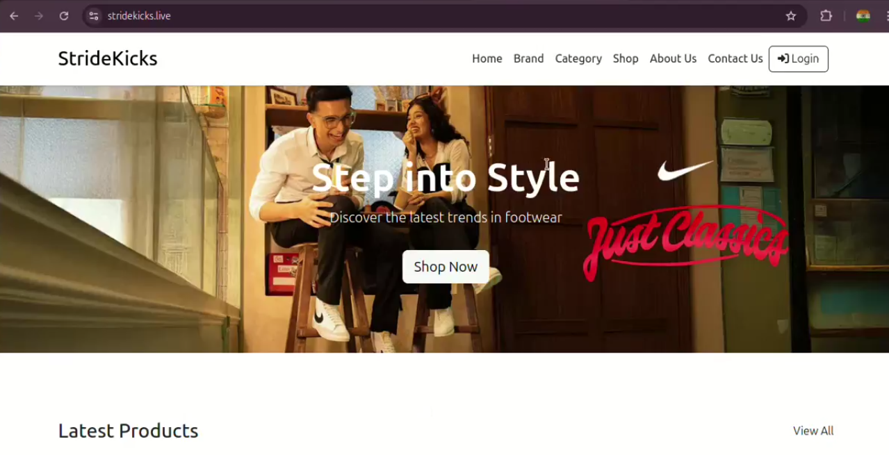Click the Discover the latest trends text
889x455 pixels.
[446, 217]
